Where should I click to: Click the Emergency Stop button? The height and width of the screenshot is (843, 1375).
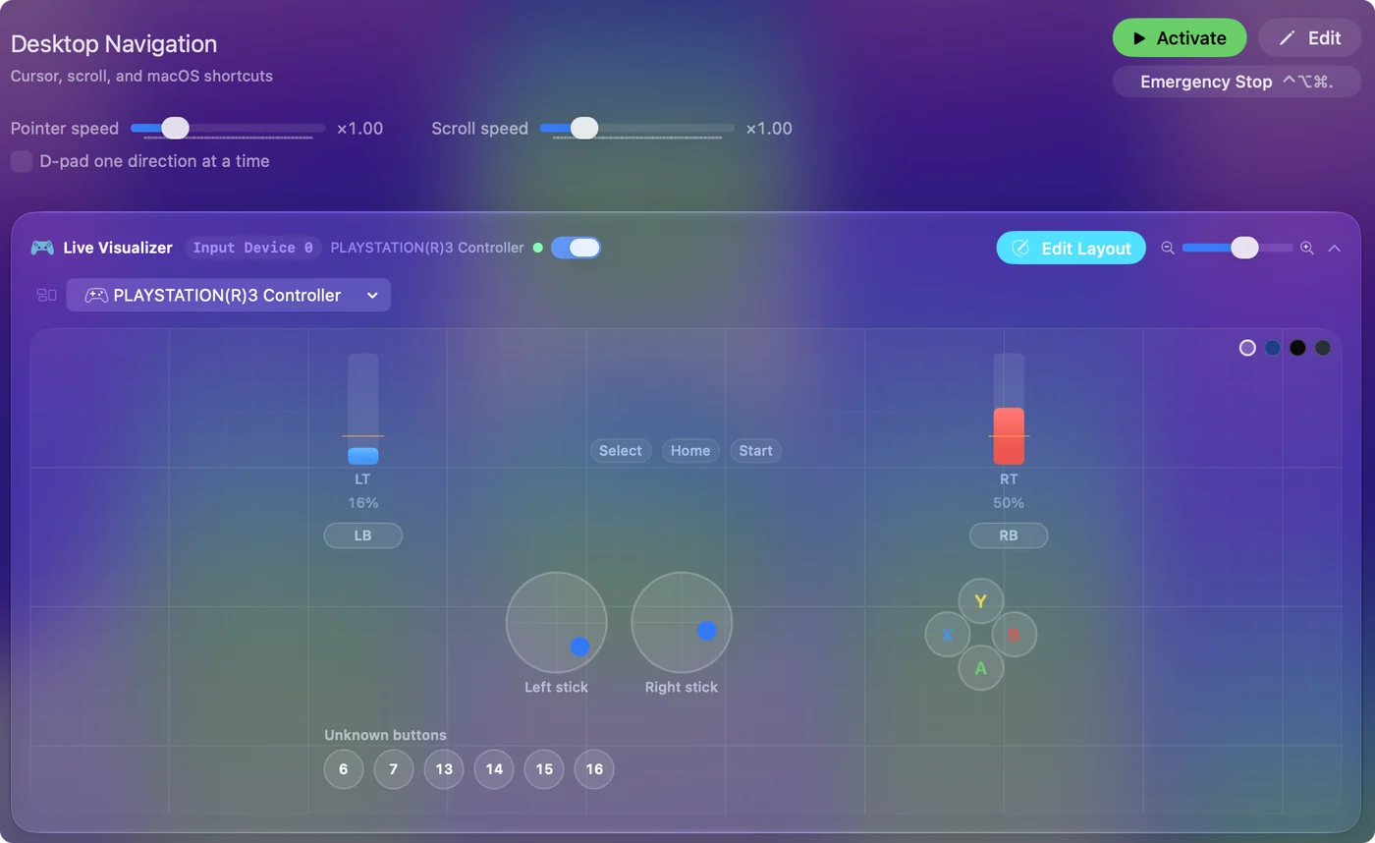coord(1237,82)
